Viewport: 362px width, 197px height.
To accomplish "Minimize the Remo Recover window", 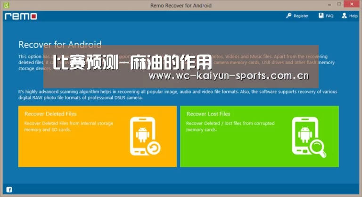I will pyautogui.click(x=329, y=4).
